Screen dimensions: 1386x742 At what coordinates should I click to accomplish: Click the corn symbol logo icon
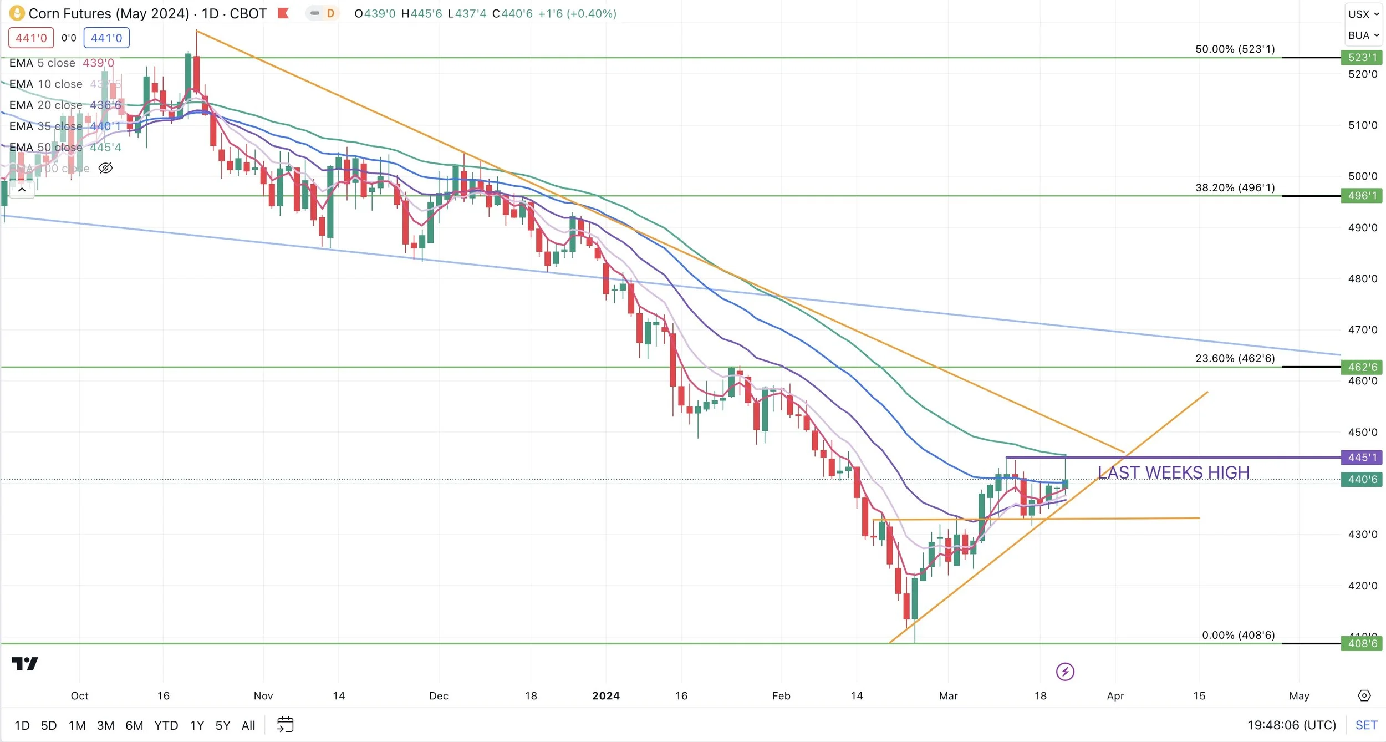point(17,13)
